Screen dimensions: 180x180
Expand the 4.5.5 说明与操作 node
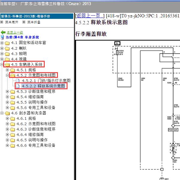pos(7,102)
